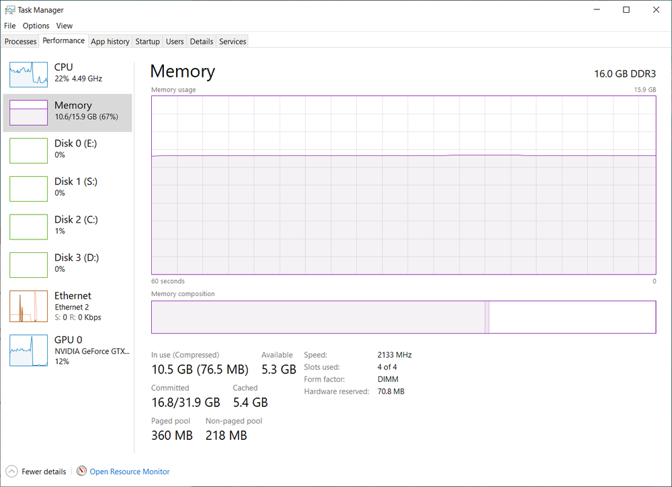Switch to the Processes tab
Image resolution: width=672 pixels, height=487 pixels.
coord(20,42)
